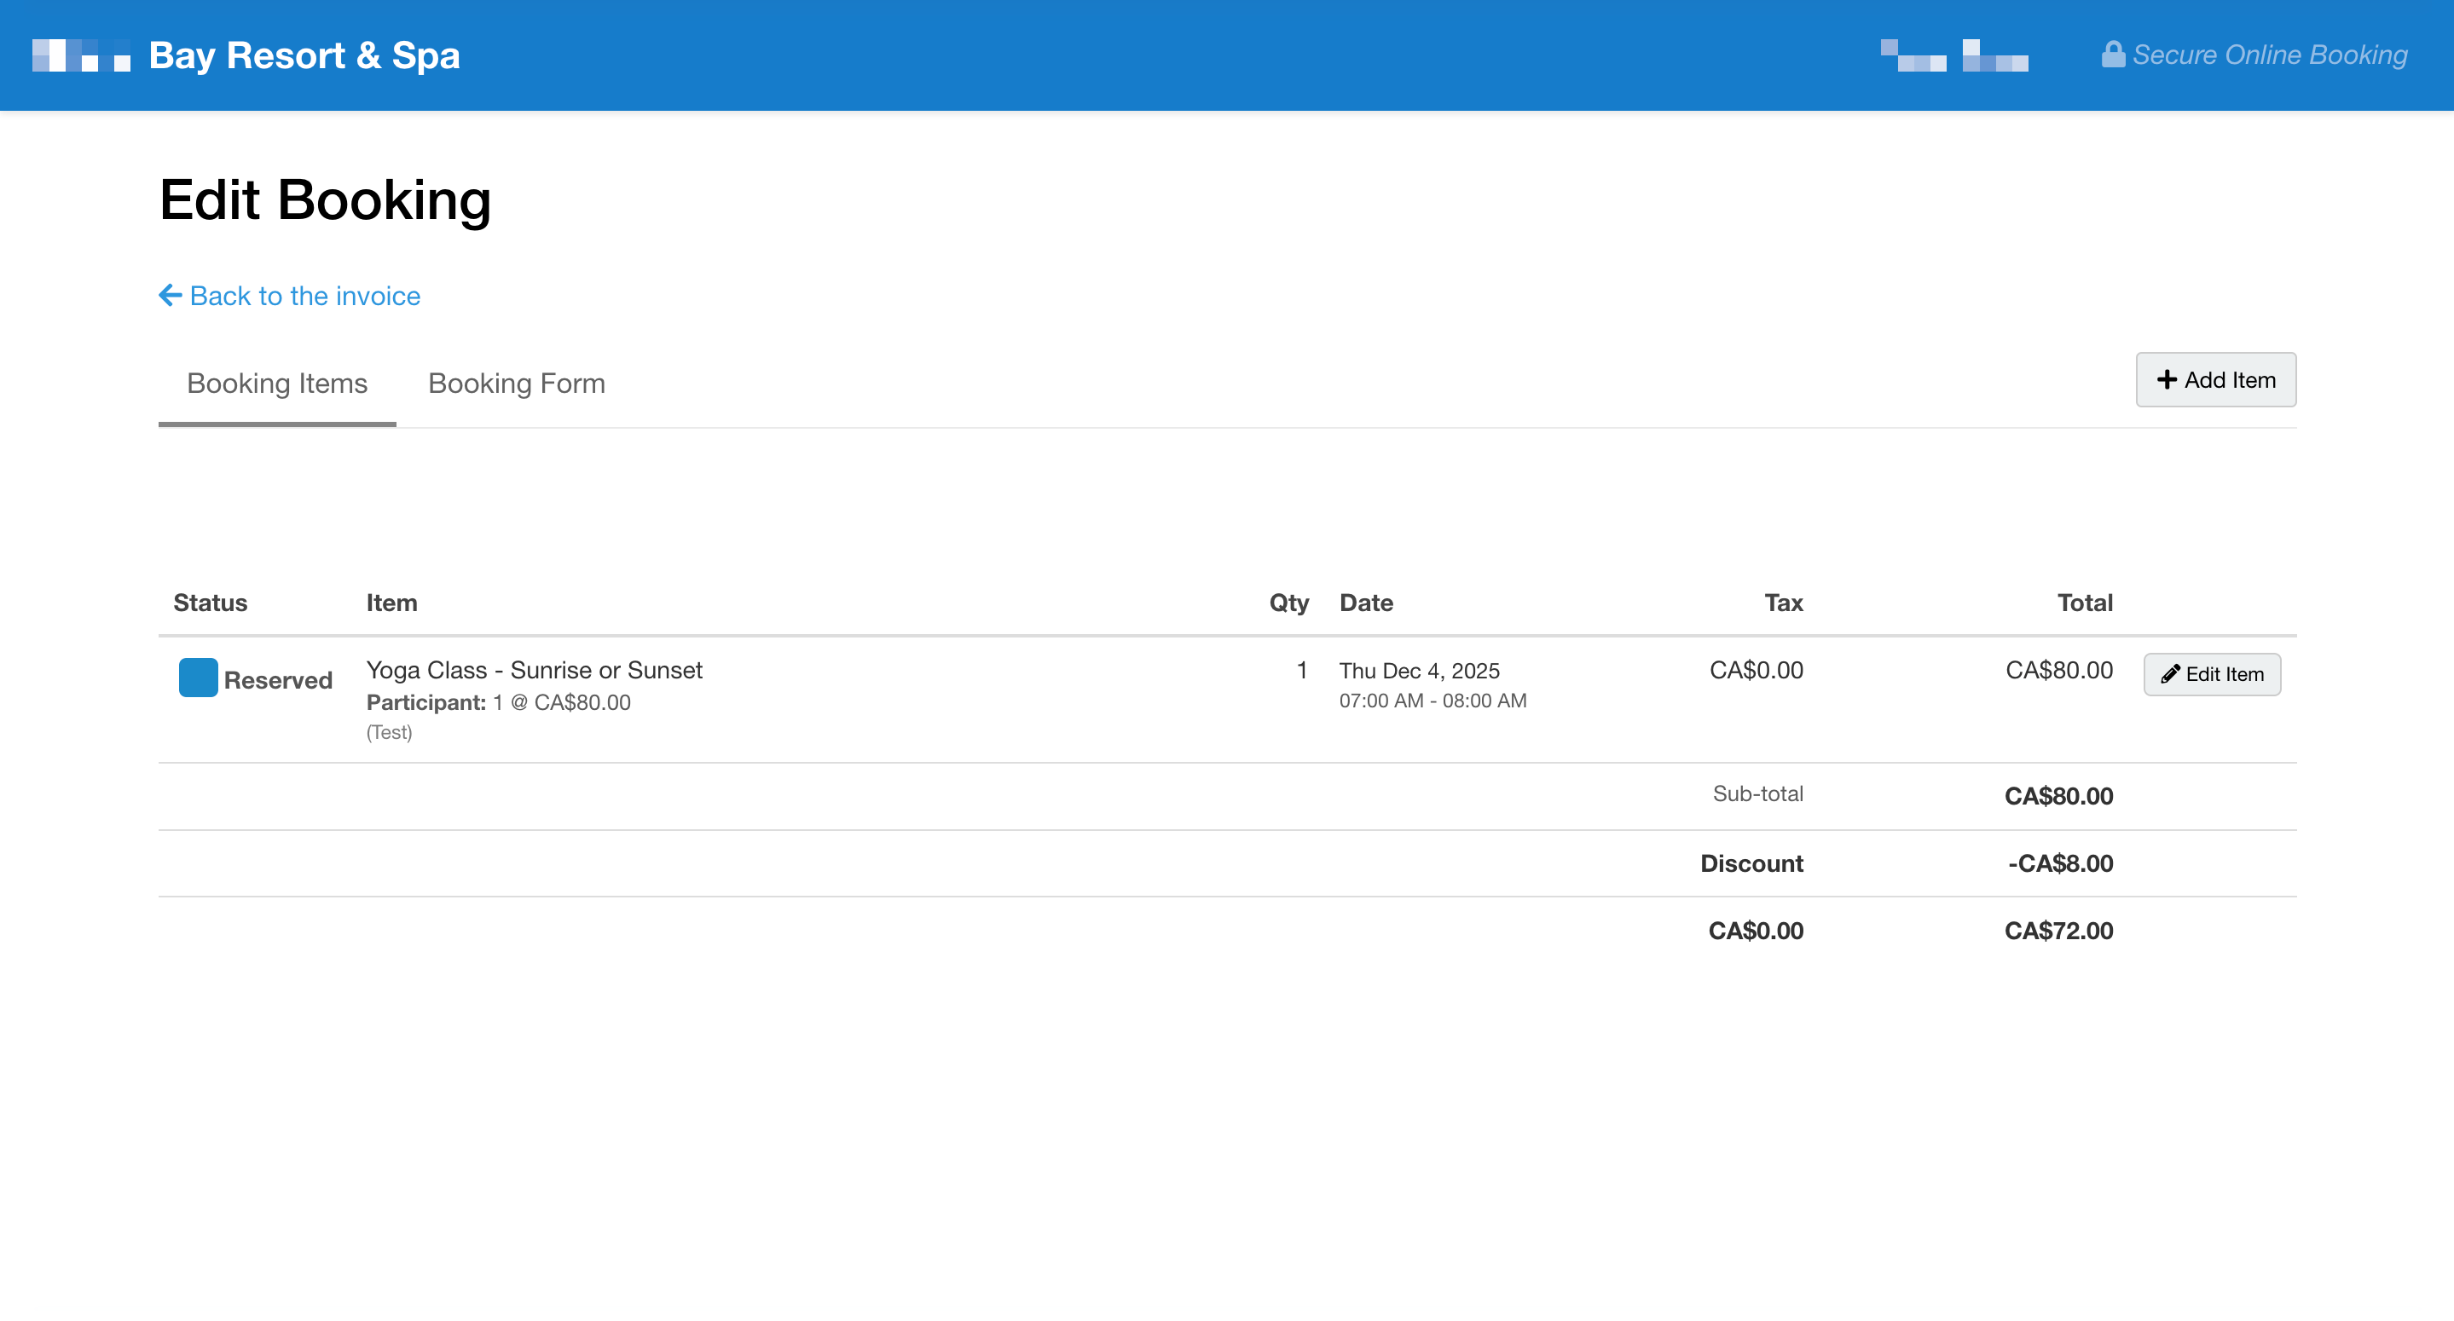Click the Sub-total label

tap(1757, 793)
